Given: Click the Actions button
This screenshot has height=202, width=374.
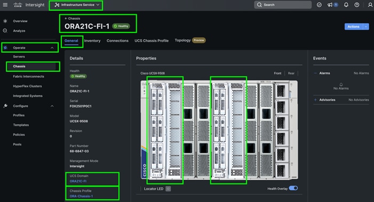Looking at the screenshot, I should [354, 27].
